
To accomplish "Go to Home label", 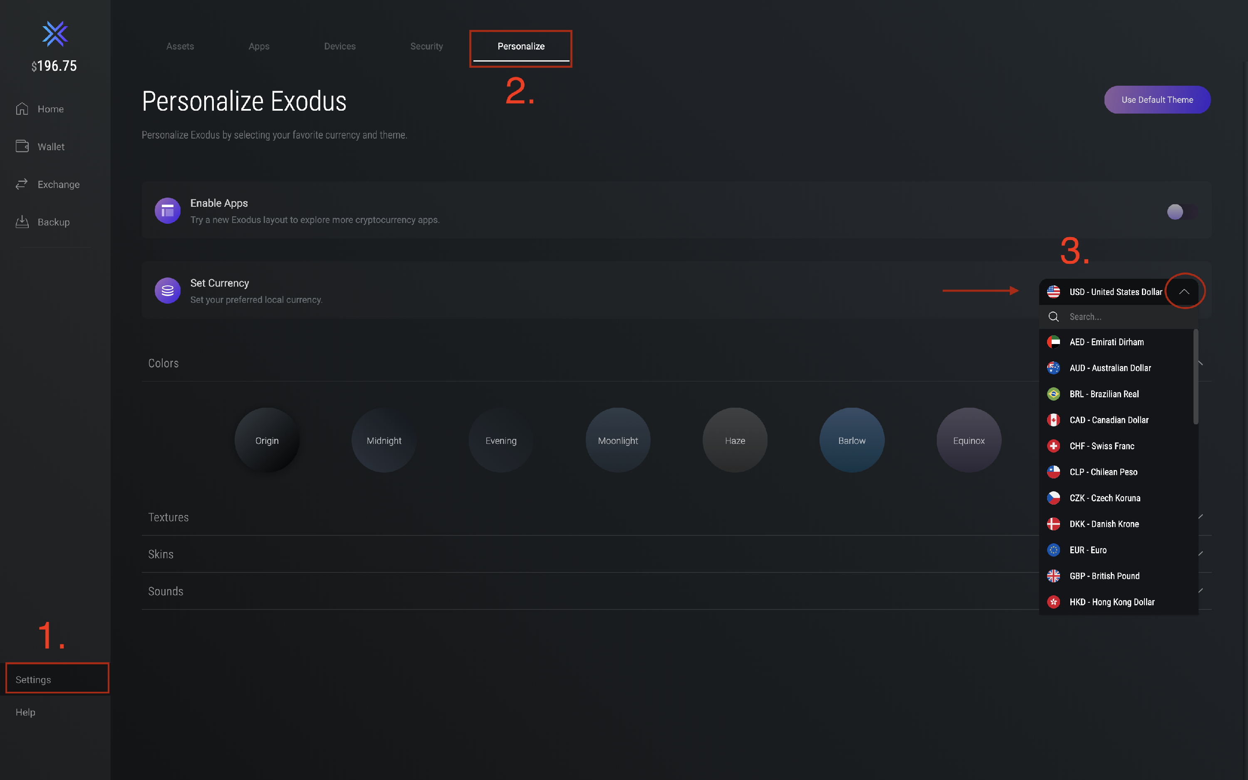I will [x=50, y=109].
